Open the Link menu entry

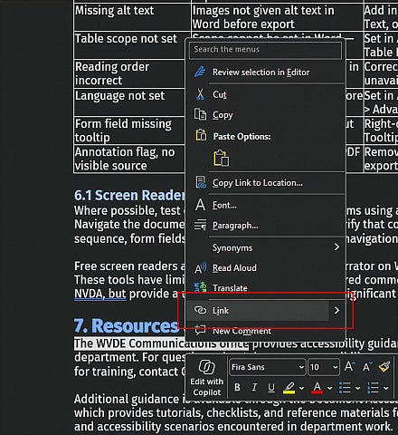(258, 310)
